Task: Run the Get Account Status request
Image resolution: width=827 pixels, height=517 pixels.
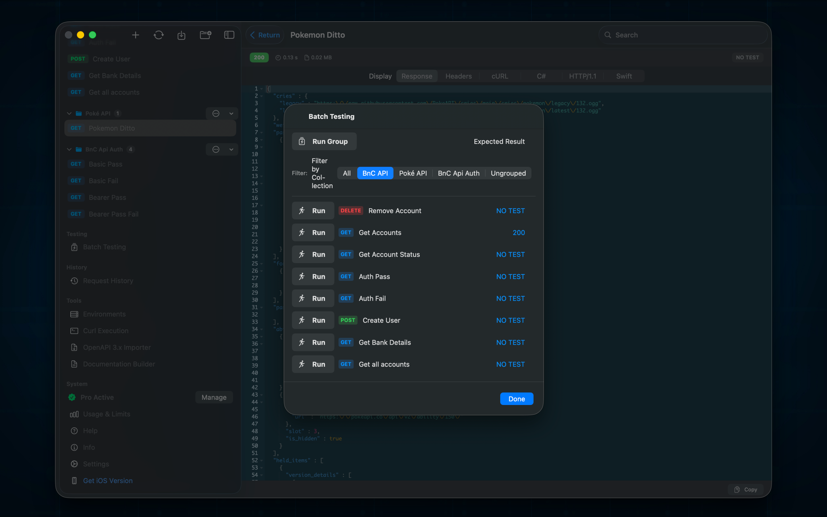Action: click(313, 254)
